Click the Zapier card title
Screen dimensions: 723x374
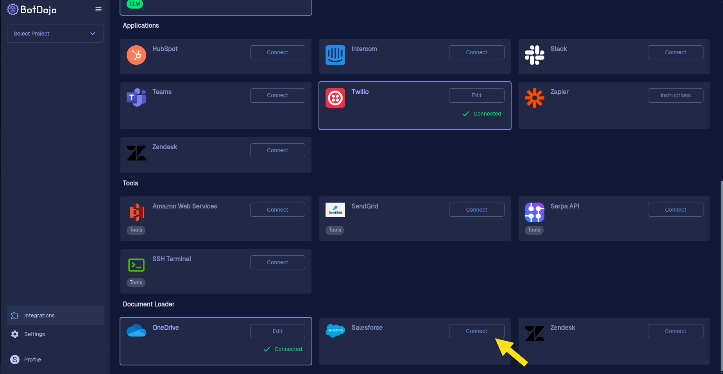559,92
